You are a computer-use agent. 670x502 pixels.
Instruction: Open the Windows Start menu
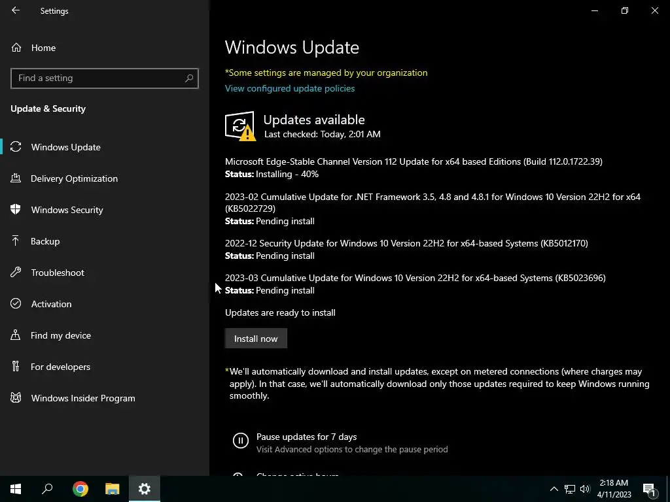click(16, 489)
